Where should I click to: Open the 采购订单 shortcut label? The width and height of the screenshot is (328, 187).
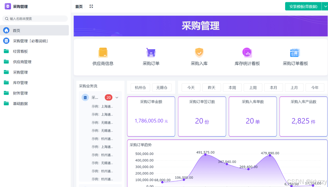point(151,63)
